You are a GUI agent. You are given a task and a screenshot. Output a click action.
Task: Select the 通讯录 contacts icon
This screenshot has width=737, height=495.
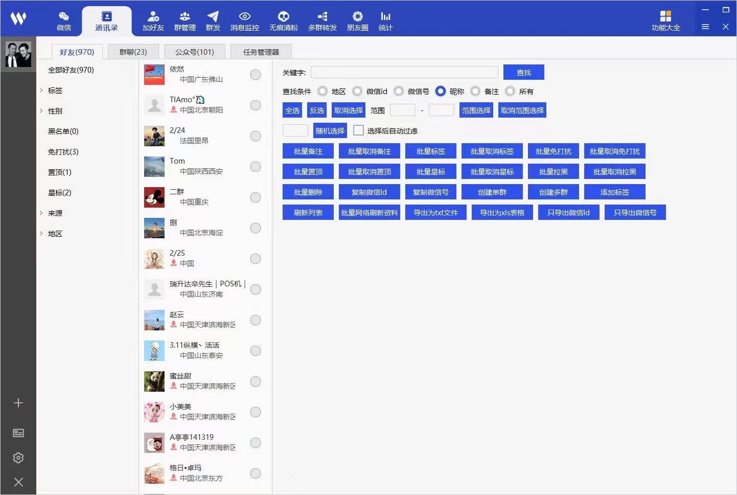(x=106, y=21)
